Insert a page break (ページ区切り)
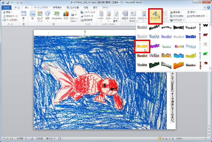 click(x=10, y=20)
